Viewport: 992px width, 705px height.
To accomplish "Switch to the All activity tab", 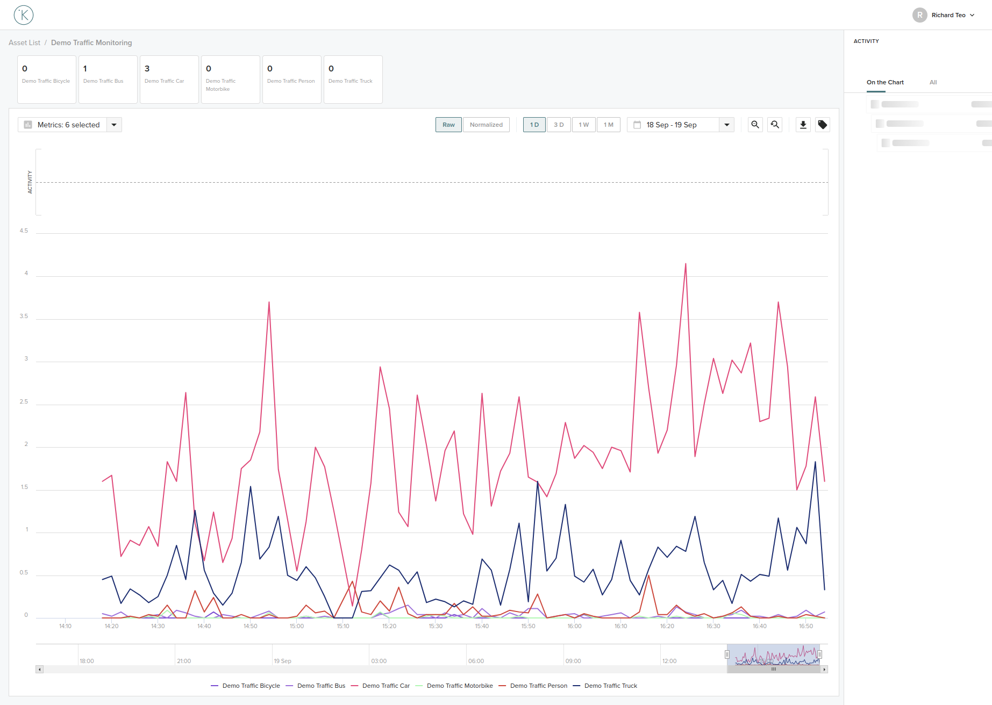I will (933, 82).
